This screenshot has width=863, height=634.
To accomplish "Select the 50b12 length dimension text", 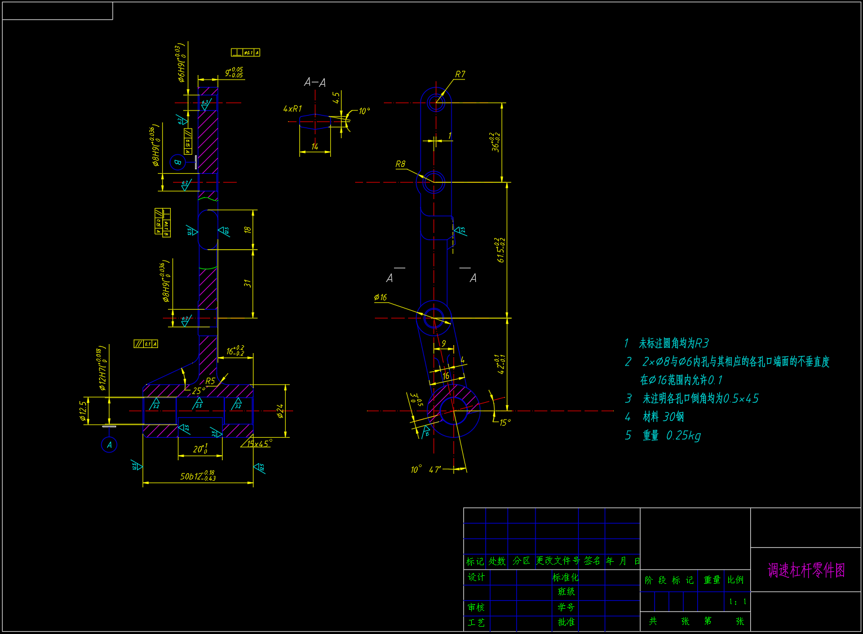I will [x=197, y=476].
